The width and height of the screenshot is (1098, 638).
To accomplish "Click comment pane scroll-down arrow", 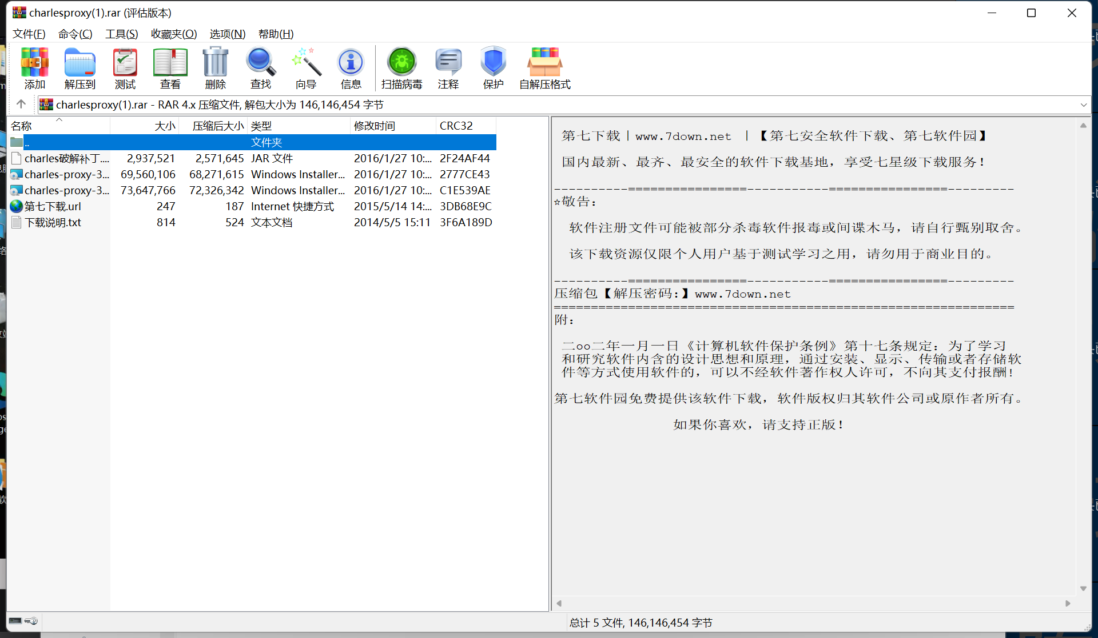I will 1083,588.
